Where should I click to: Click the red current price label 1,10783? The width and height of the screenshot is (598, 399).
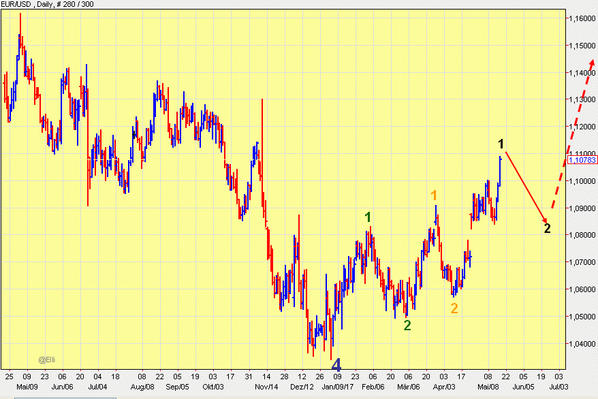coord(582,161)
